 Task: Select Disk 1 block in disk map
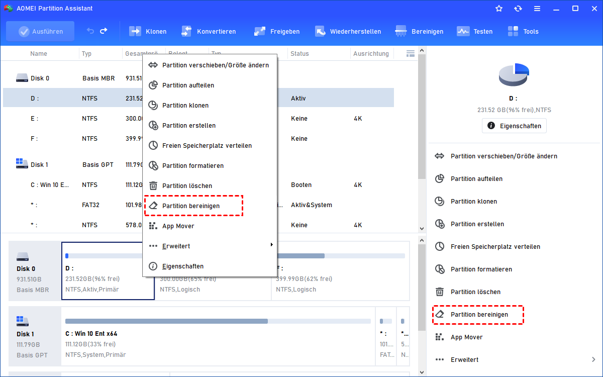(34, 336)
